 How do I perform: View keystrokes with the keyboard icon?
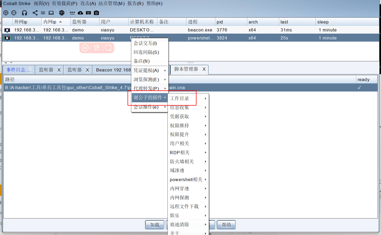(88, 13)
